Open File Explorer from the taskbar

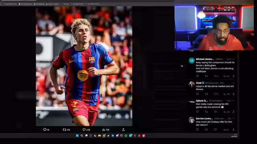[99, 136]
